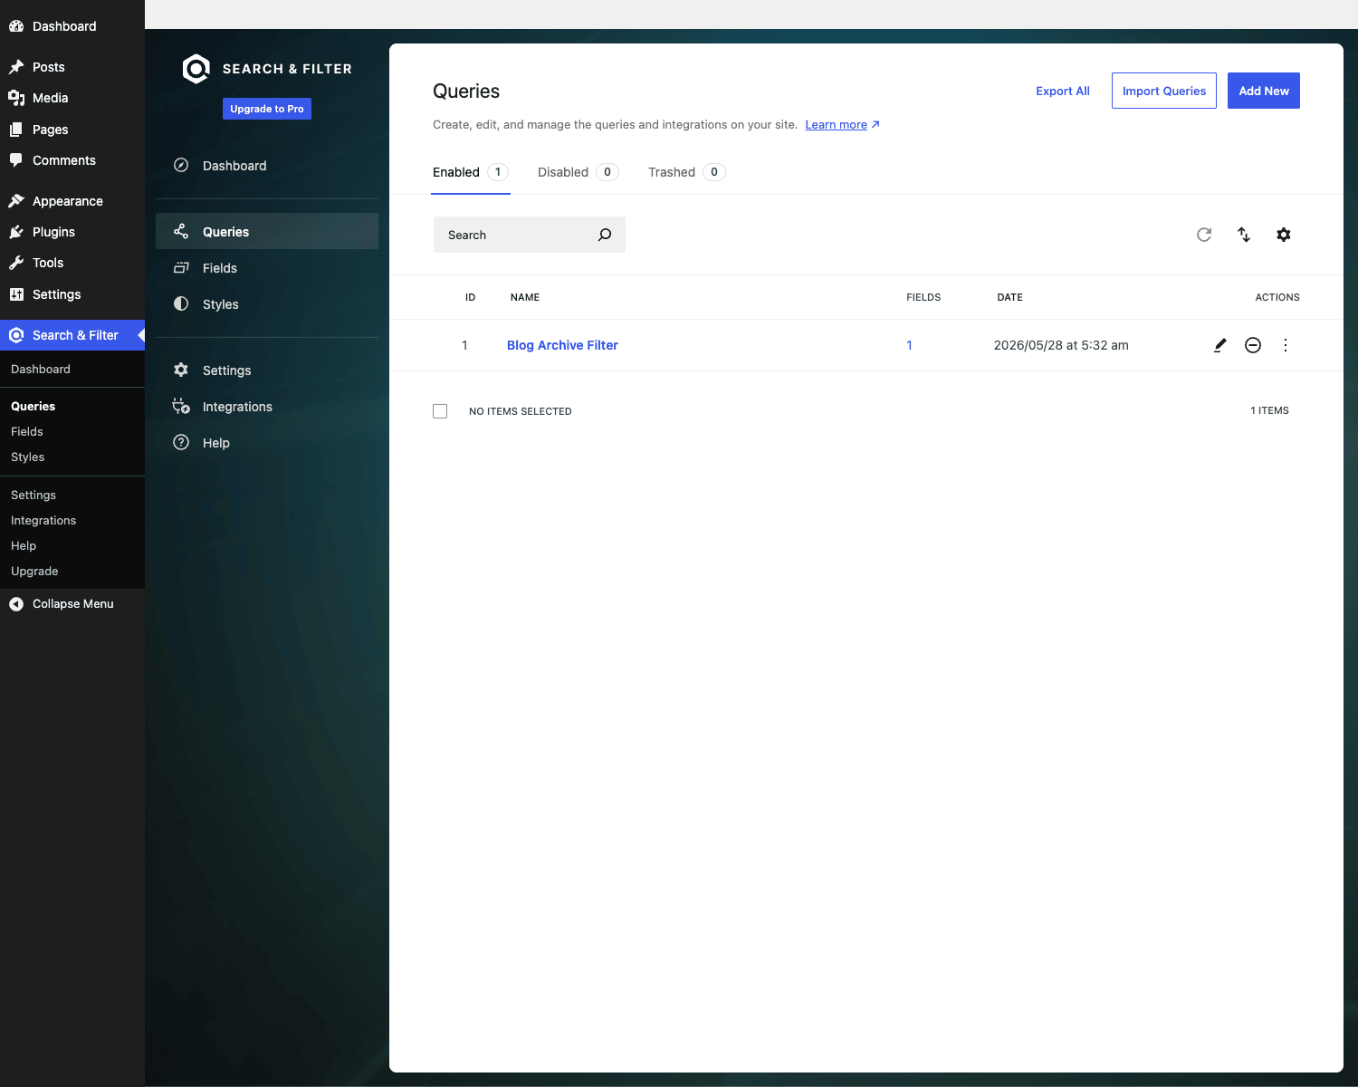Image resolution: width=1358 pixels, height=1087 pixels.
Task: Click the Tools wrench icon
Action: pos(16,263)
